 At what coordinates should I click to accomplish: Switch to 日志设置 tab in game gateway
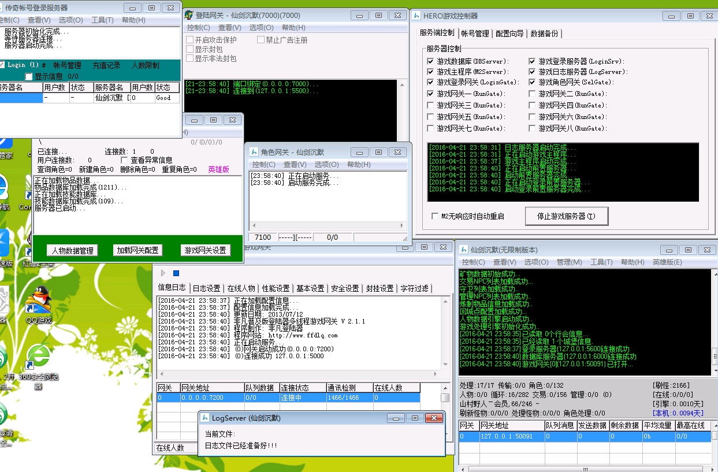(x=206, y=288)
